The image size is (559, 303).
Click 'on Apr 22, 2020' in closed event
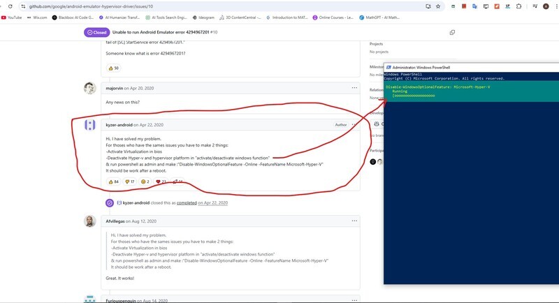[x=213, y=203]
